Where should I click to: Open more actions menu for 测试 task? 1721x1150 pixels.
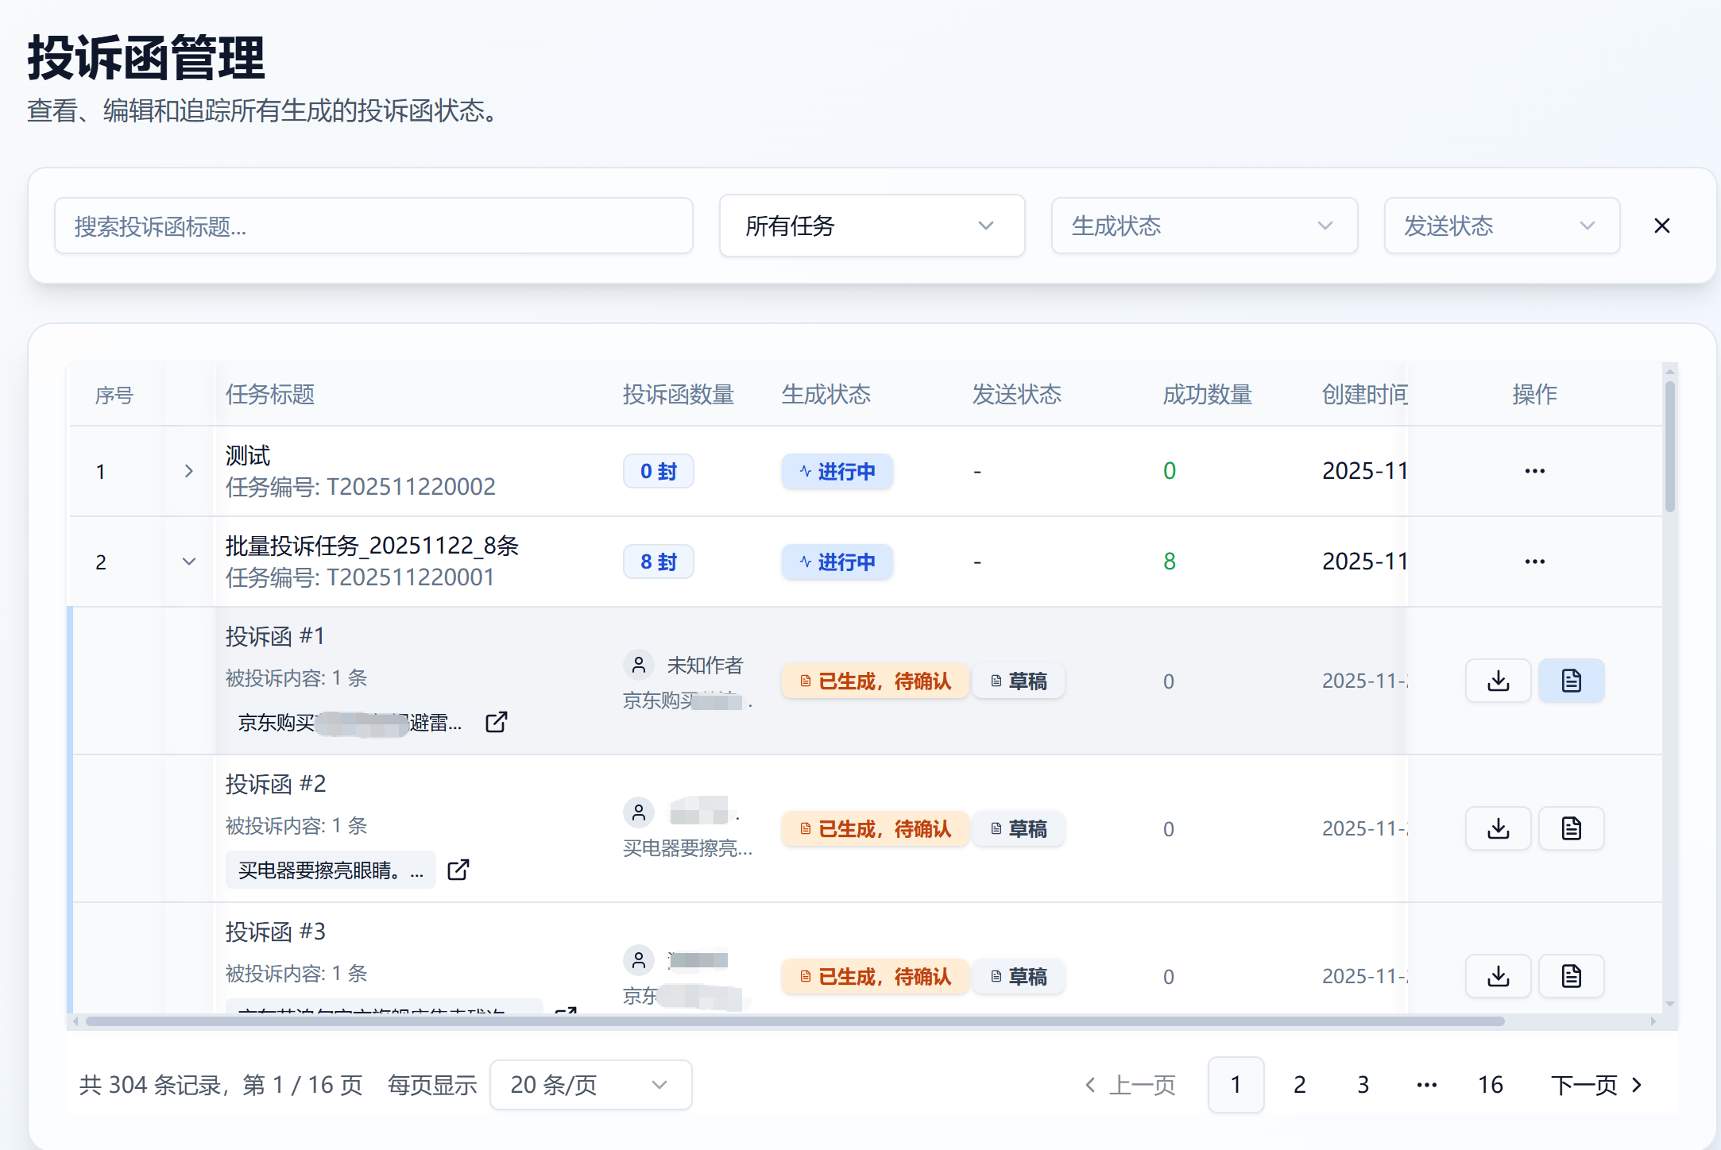click(x=1534, y=471)
